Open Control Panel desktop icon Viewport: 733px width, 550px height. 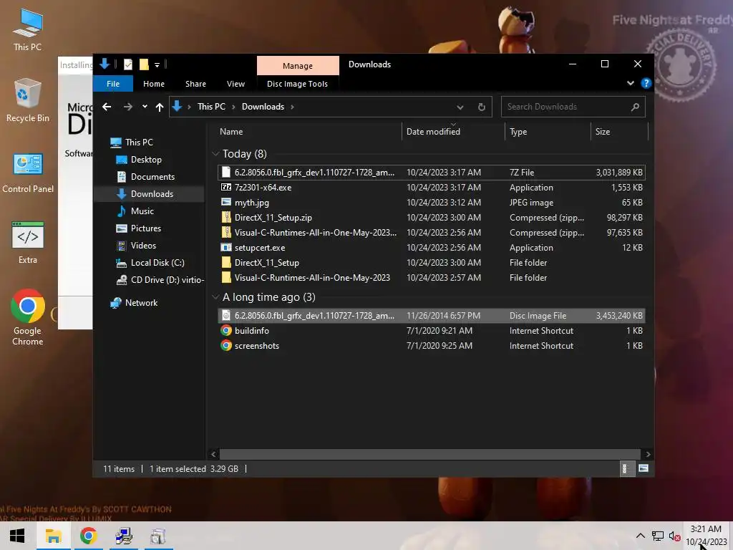pos(28,173)
